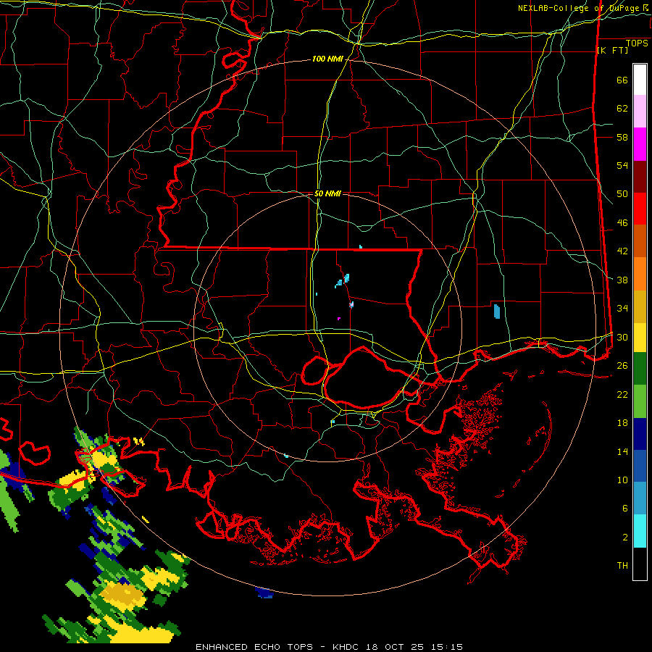
Task: Click the legend value 6
Action: tap(624, 508)
